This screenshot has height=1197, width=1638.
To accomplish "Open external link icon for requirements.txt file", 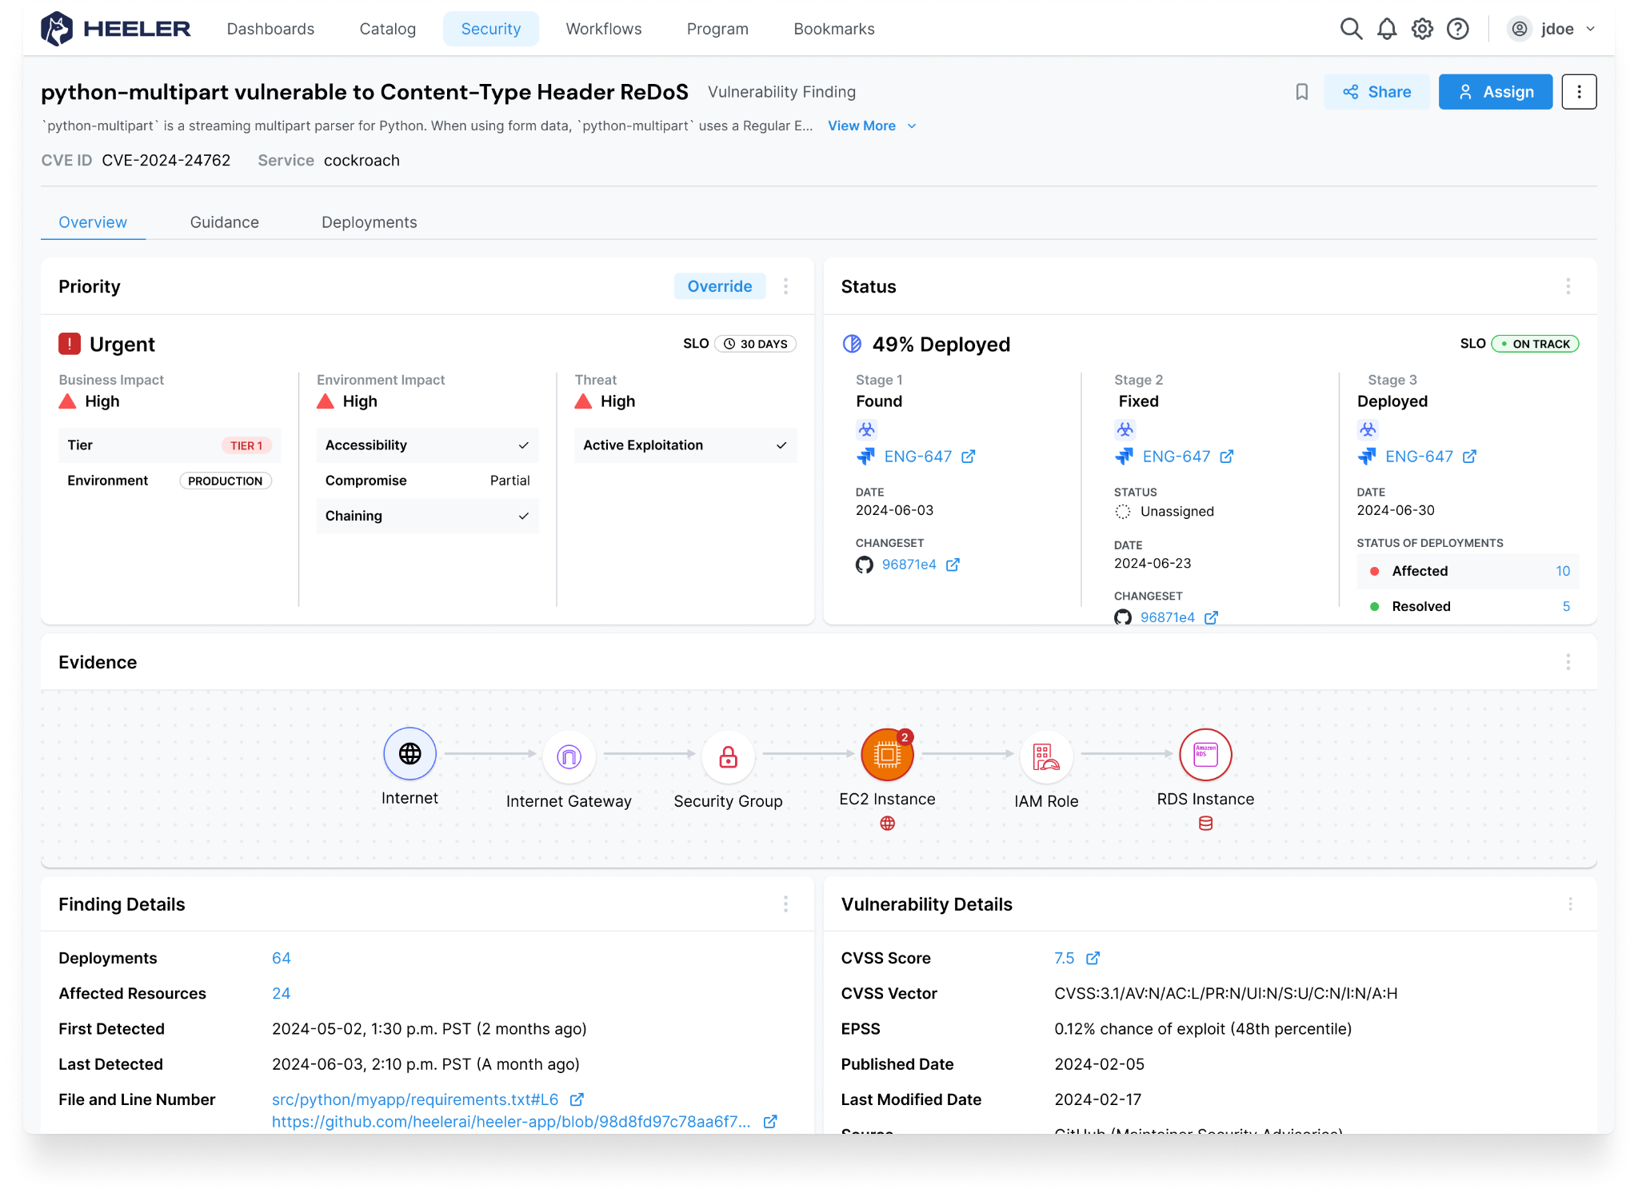I will tap(576, 1099).
